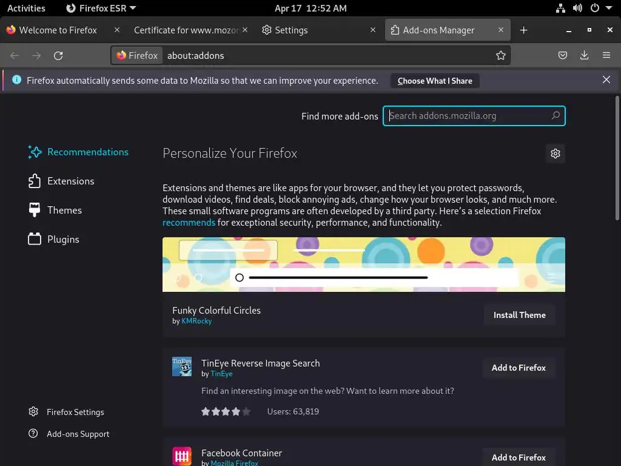
Task: Close the Settings tab
Action: [x=373, y=30]
